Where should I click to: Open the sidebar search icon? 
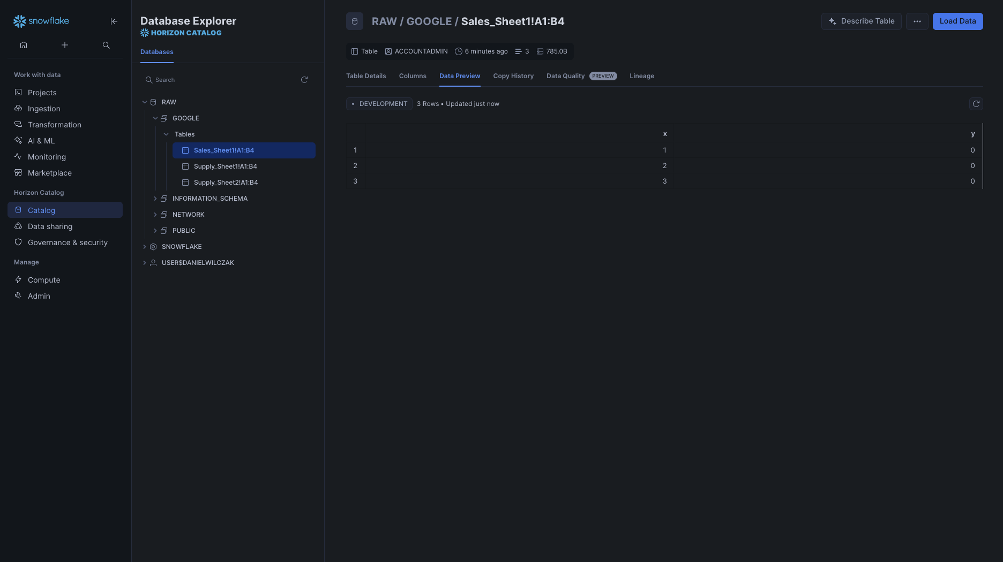coord(106,45)
